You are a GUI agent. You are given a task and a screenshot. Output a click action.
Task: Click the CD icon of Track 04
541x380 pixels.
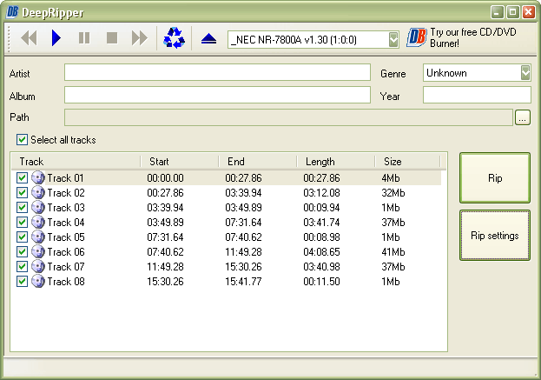click(38, 222)
